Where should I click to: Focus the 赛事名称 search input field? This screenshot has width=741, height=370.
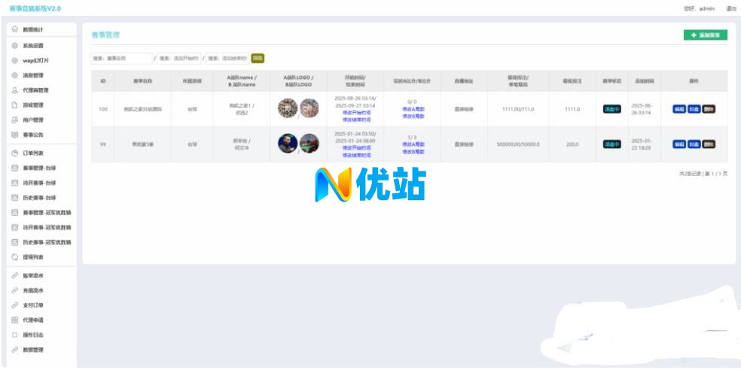[120, 58]
